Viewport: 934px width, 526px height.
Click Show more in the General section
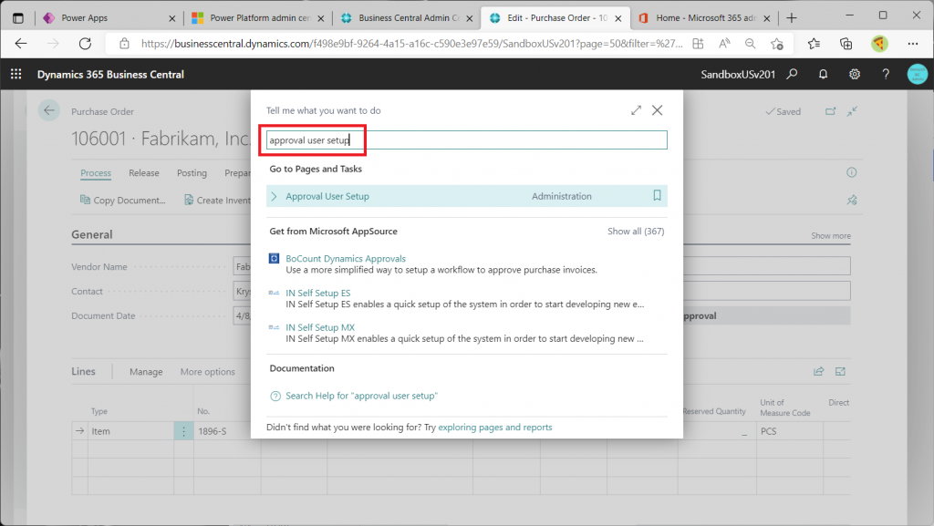click(830, 235)
